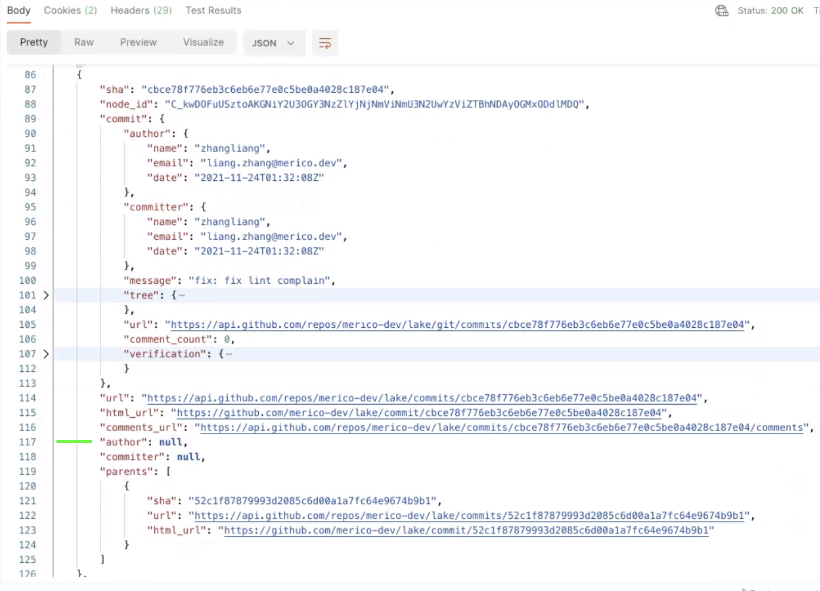Viewport: 820px width, 591px height.
Task: Open the Body tab
Action: pos(18,11)
